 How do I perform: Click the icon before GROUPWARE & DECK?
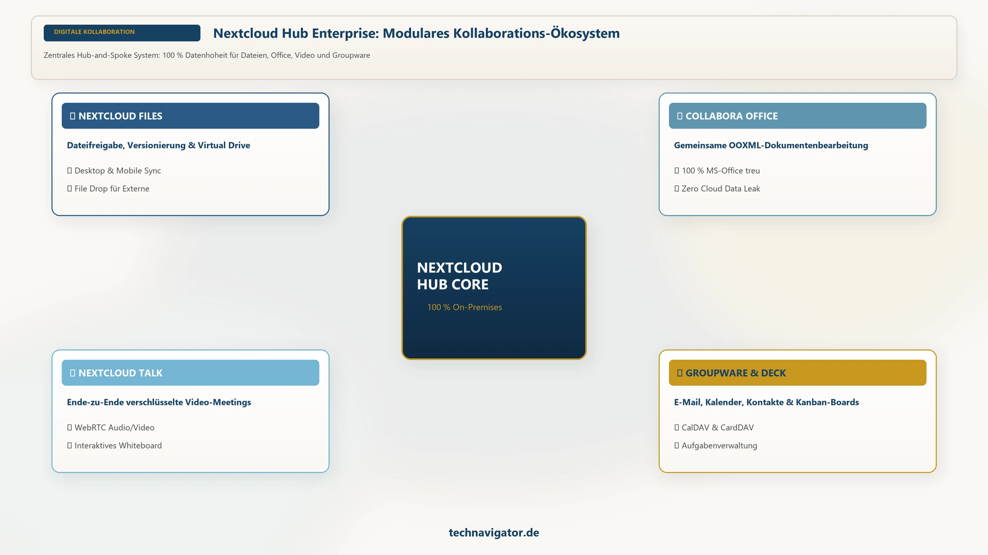coord(680,373)
